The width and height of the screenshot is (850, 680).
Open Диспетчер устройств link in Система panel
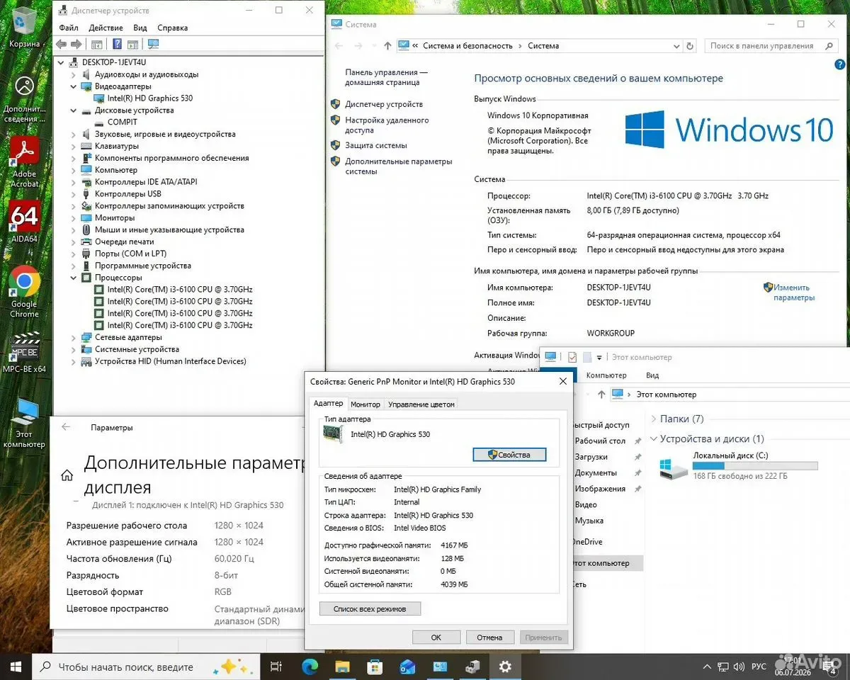pos(384,104)
